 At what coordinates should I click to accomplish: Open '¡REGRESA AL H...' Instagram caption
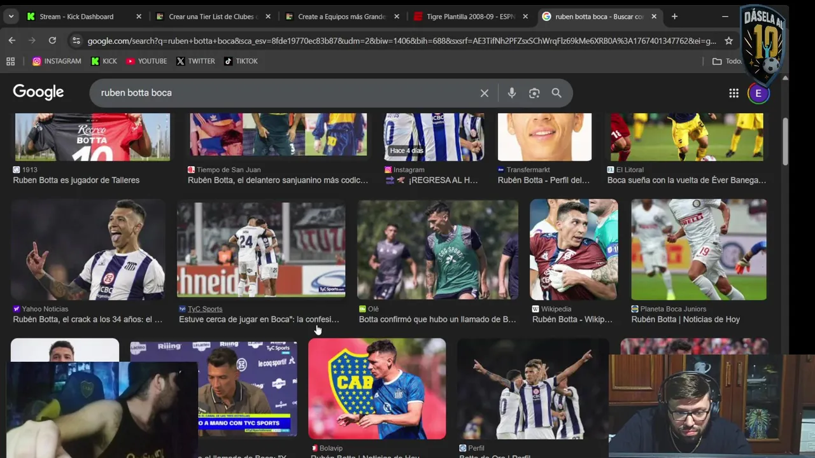431,180
